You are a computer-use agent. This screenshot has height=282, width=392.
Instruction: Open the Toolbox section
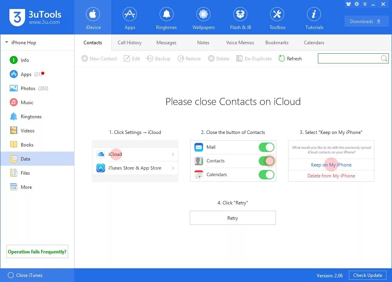point(277,18)
